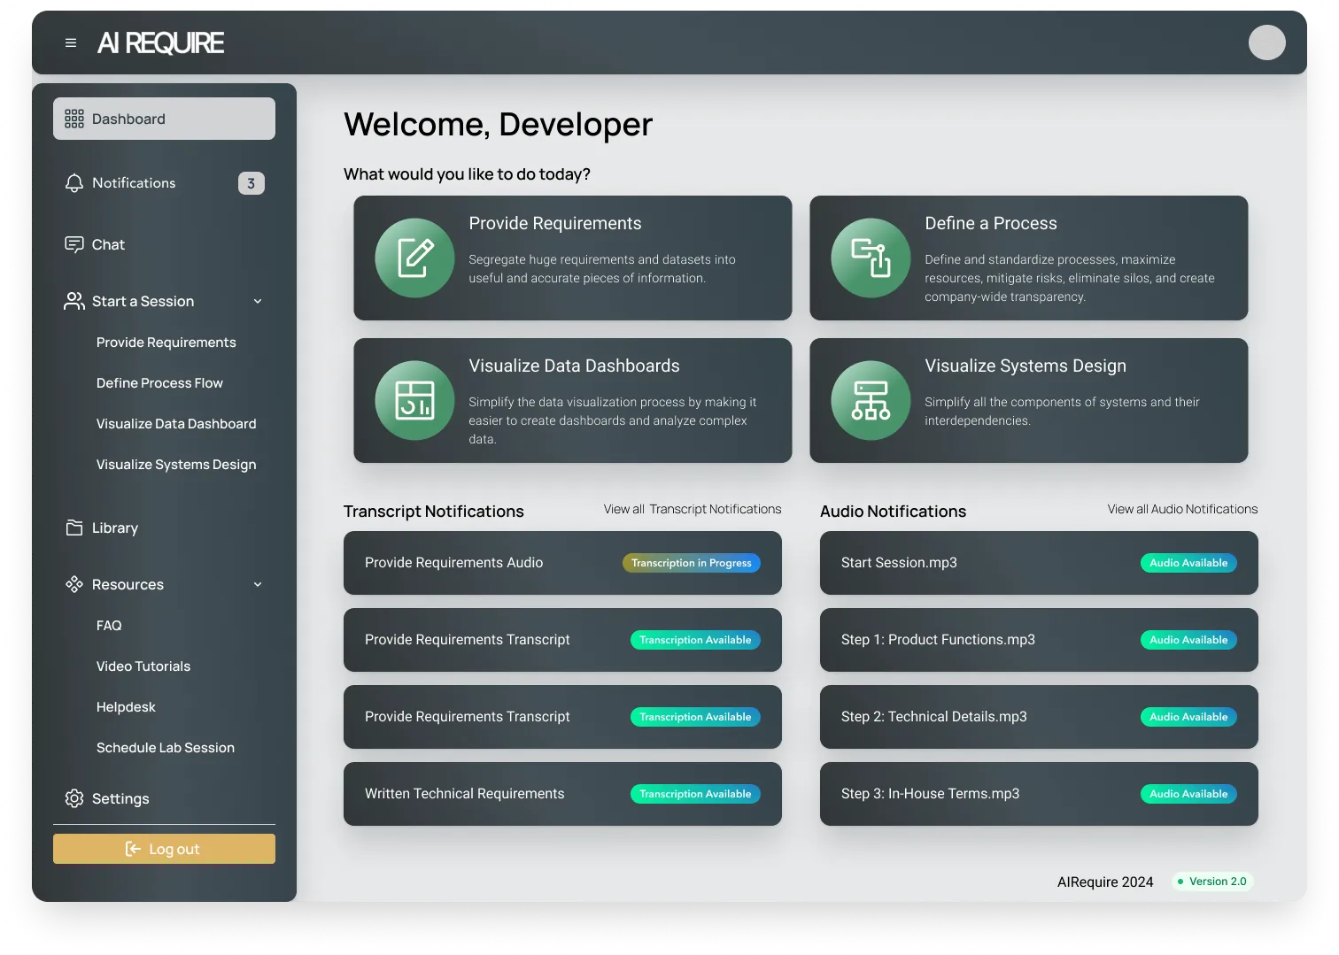Click Audio Available badge for Step 3
Viewport: 1339px width, 955px height.
point(1188,794)
